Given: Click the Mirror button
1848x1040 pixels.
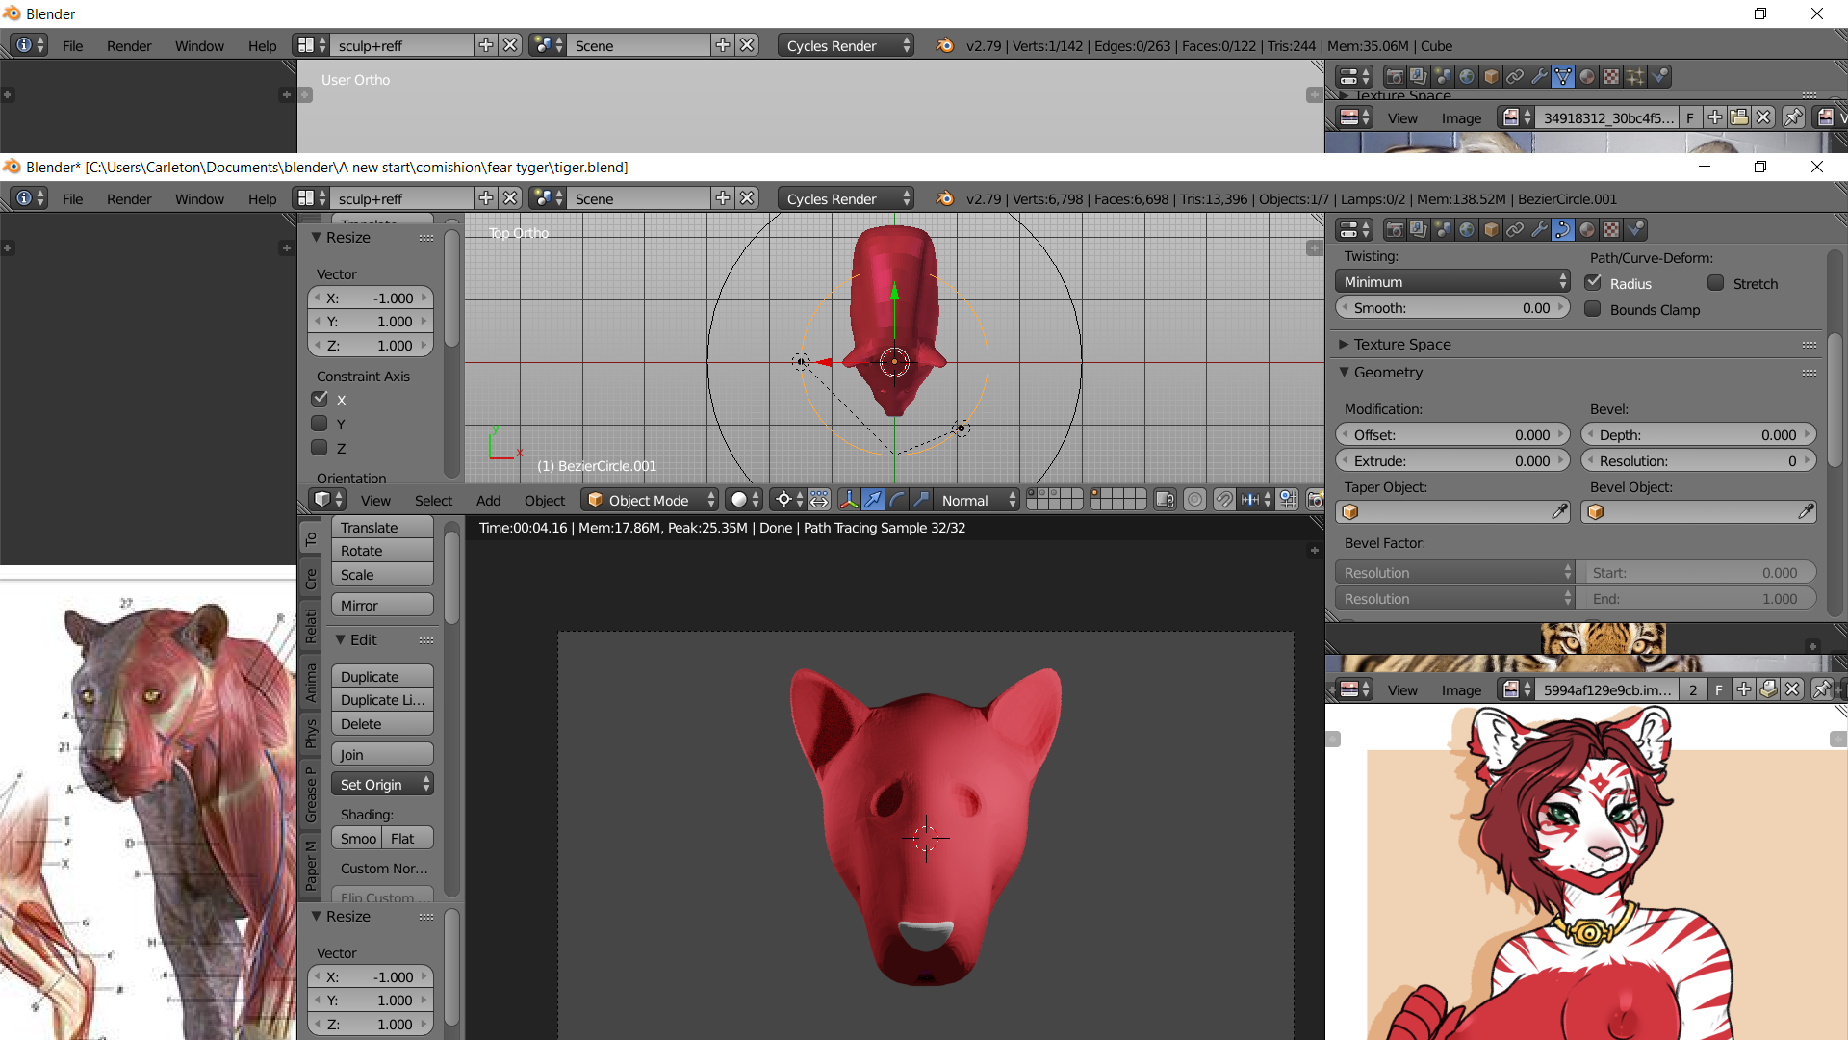Looking at the screenshot, I should (x=382, y=605).
